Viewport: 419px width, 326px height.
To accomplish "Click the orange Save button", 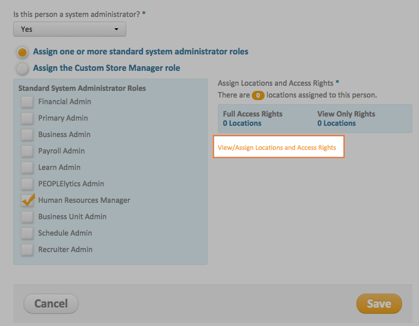I will click(x=379, y=303).
